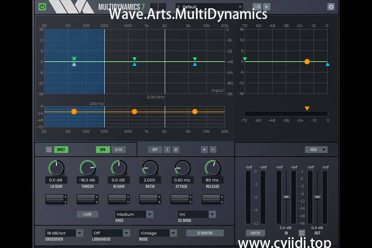The width and height of the screenshot is (372, 248).
Task: Open the KNEE Medium dropdown
Action: click(134, 214)
